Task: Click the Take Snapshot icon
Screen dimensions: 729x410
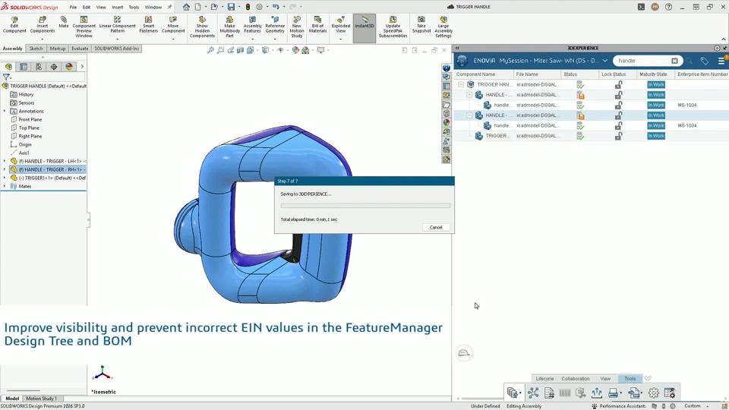Action: tap(421, 25)
